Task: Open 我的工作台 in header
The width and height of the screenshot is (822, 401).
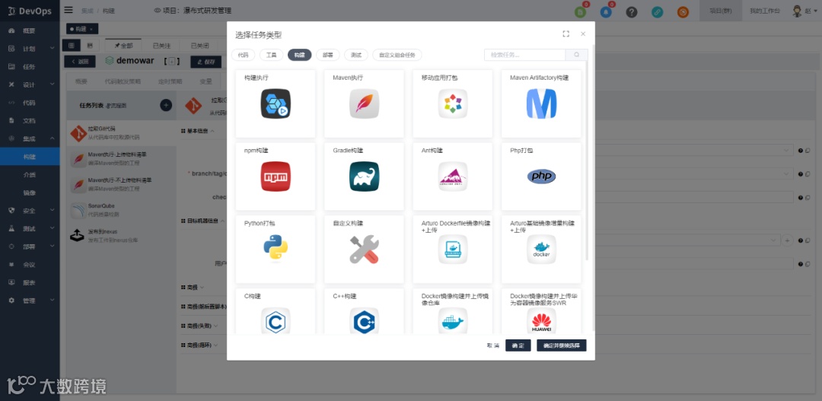Action: [x=765, y=11]
